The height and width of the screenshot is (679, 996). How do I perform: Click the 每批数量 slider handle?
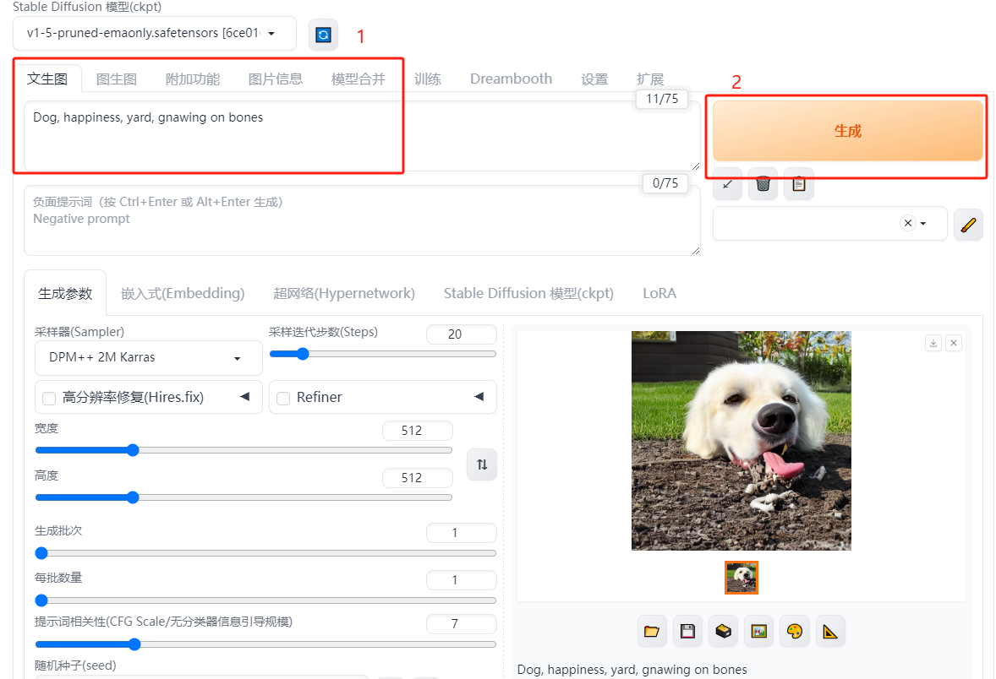pyautogui.click(x=41, y=600)
